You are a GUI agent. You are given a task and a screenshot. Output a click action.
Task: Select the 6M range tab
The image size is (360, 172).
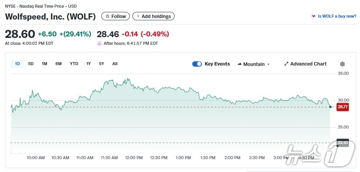[58, 64]
